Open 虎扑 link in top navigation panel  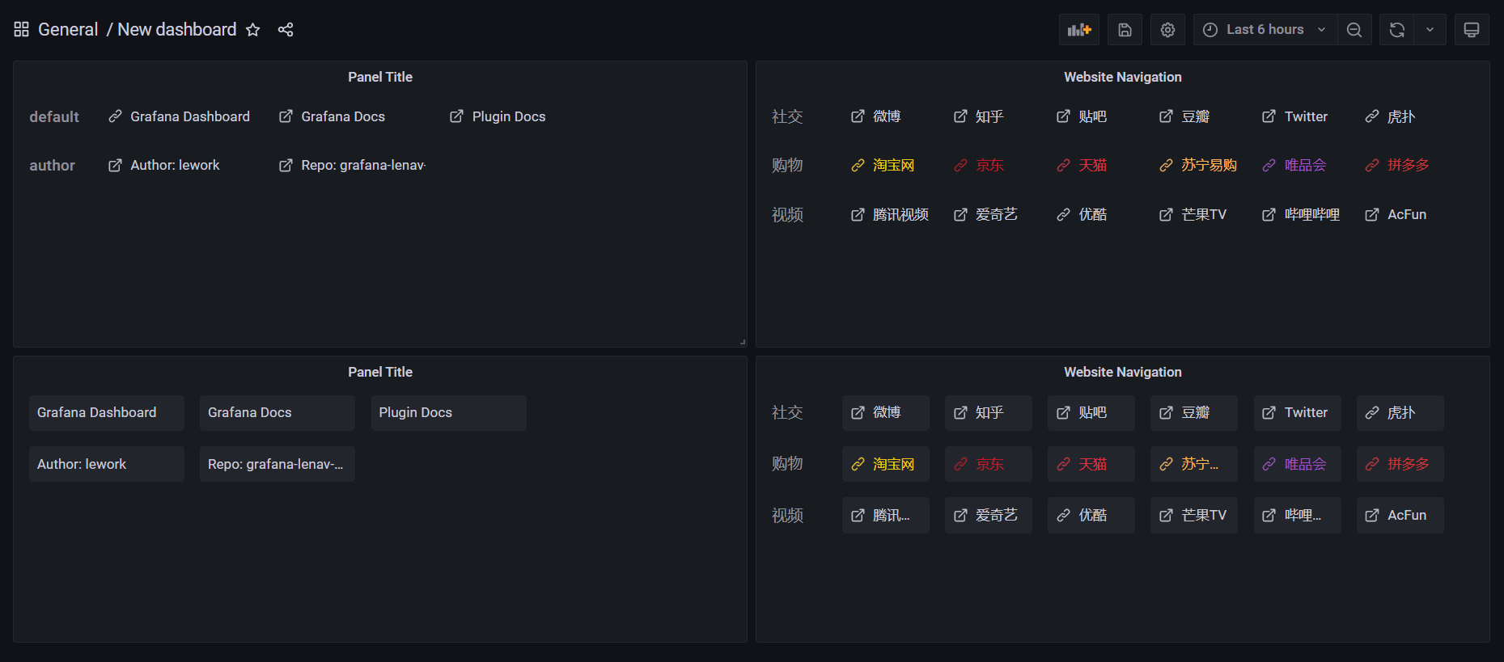[1390, 116]
